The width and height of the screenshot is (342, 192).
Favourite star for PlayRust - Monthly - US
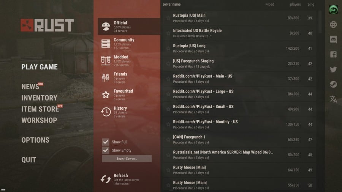pyautogui.click(x=168, y=124)
